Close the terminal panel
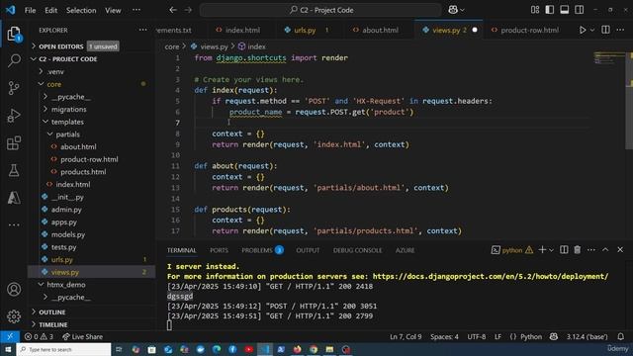 [620, 250]
